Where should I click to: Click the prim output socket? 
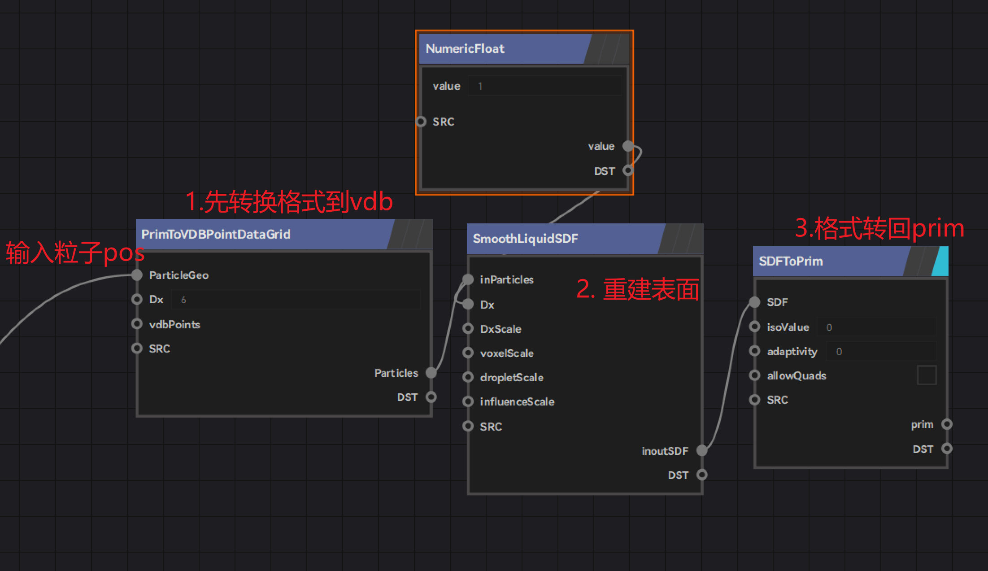947,424
